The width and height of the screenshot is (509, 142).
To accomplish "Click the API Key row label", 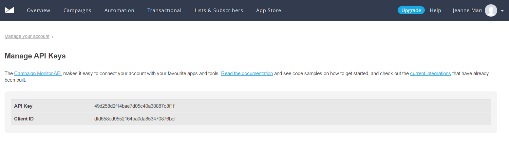I will [x=23, y=106].
